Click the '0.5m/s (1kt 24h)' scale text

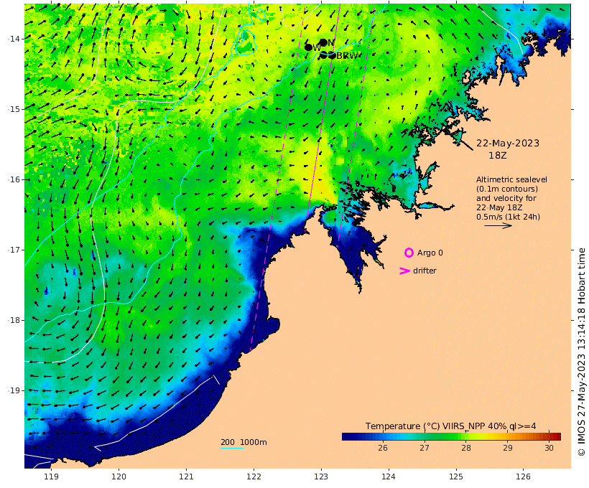509,217
